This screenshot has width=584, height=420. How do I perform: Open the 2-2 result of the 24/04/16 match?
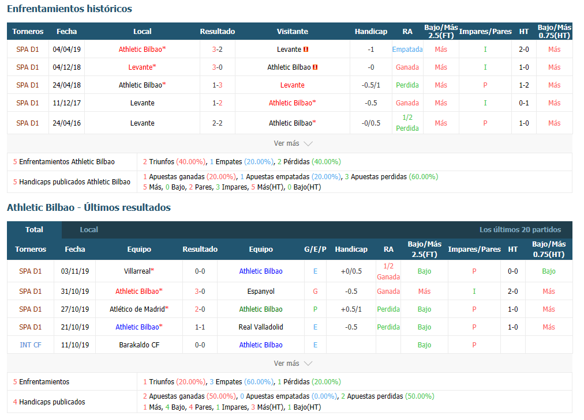(218, 123)
